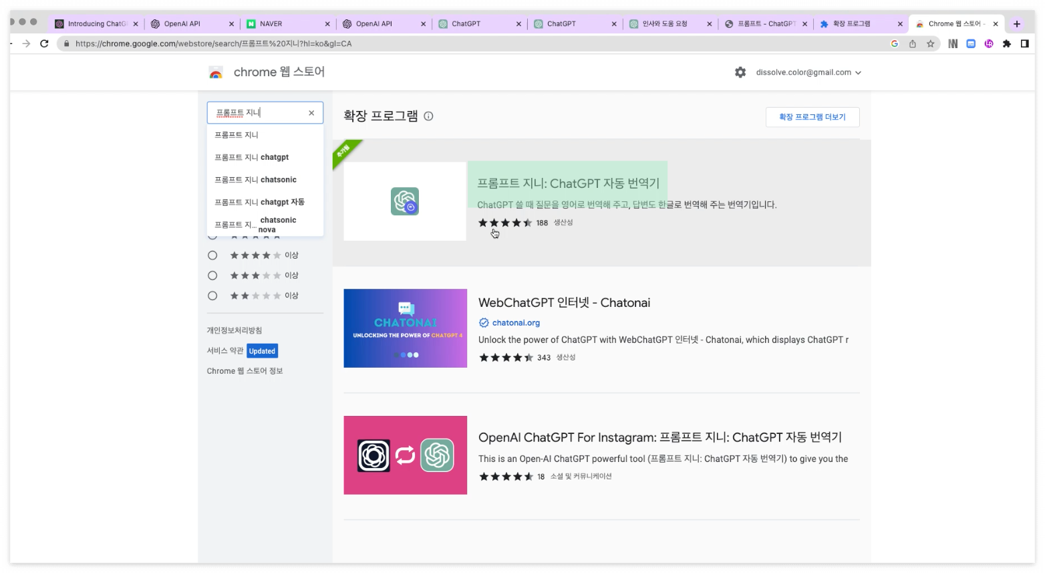Click the 188 rating count
Viewport: 1045px width, 573px height.
pyautogui.click(x=542, y=223)
